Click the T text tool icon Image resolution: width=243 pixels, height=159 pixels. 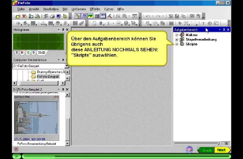pos(204,23)
